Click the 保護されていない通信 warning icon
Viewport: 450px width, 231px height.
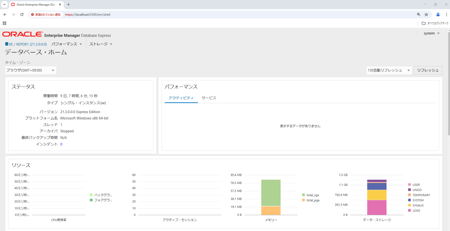click(x=32, y=14)
